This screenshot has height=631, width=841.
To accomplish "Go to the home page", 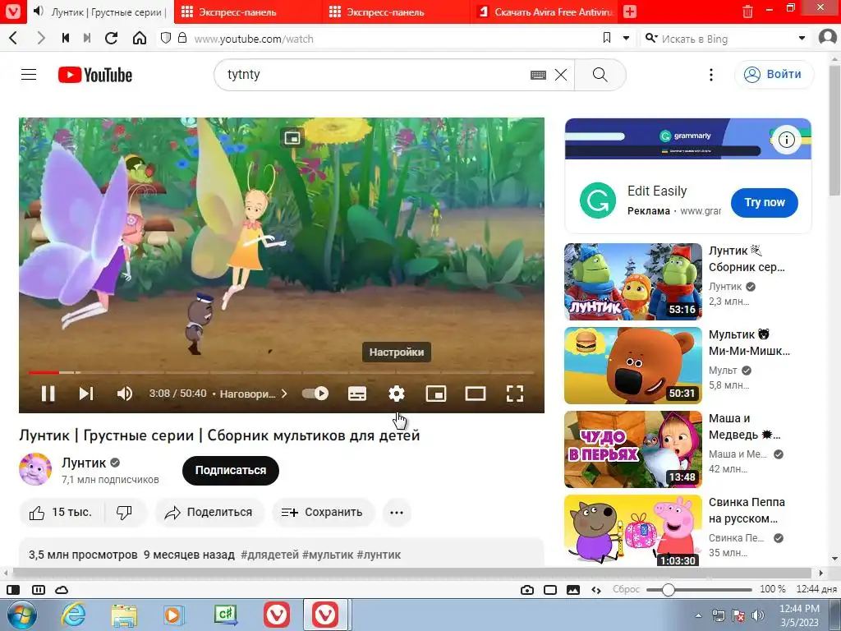I will pyautogui.click(x=140, y=38).
